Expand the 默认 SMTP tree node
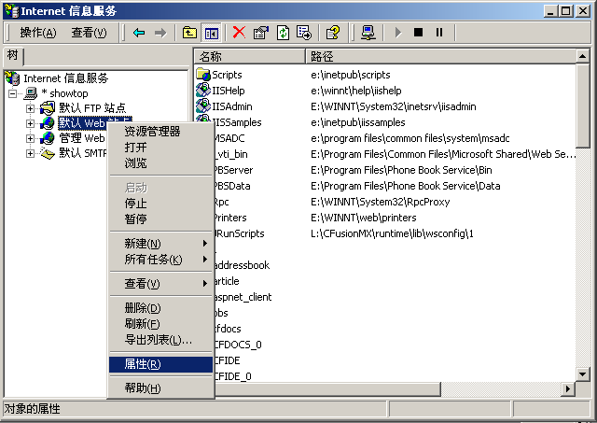Viewport: 597px width, 423px height. pos(30,153)
